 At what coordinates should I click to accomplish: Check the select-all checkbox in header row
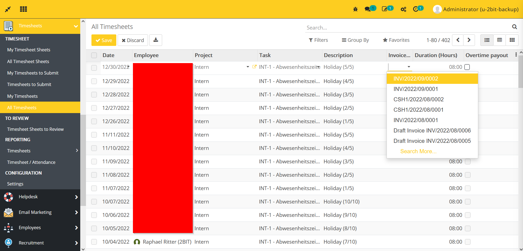[94, 55]
